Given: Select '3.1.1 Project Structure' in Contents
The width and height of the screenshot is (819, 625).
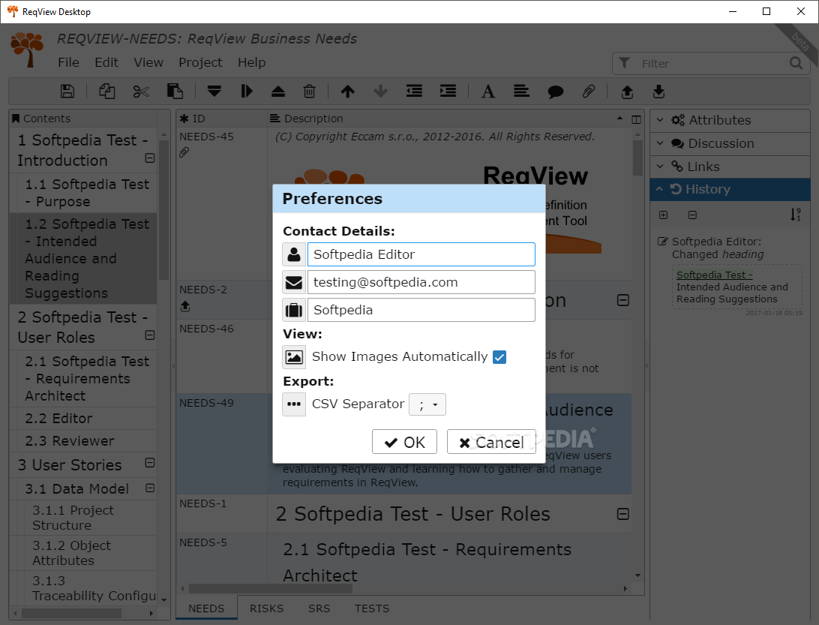Looking at the screenshot, I should point(83,518).
